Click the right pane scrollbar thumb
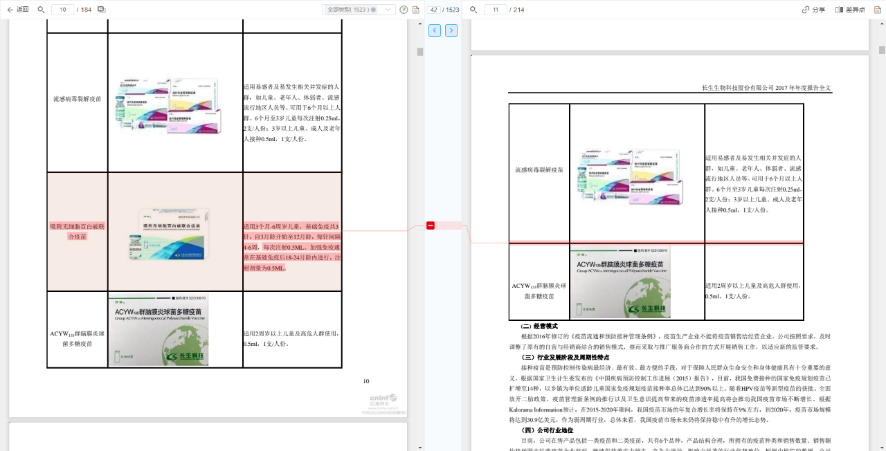Screen dimensions: 886x451 coord(882,50)
